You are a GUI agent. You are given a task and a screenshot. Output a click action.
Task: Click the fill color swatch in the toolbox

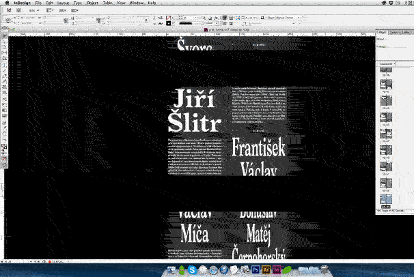pyautogui.click(x=3, y=145)
